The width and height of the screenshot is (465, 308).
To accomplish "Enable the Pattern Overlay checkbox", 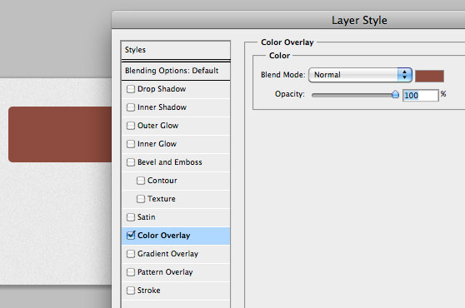I will (x=131, y=272).
